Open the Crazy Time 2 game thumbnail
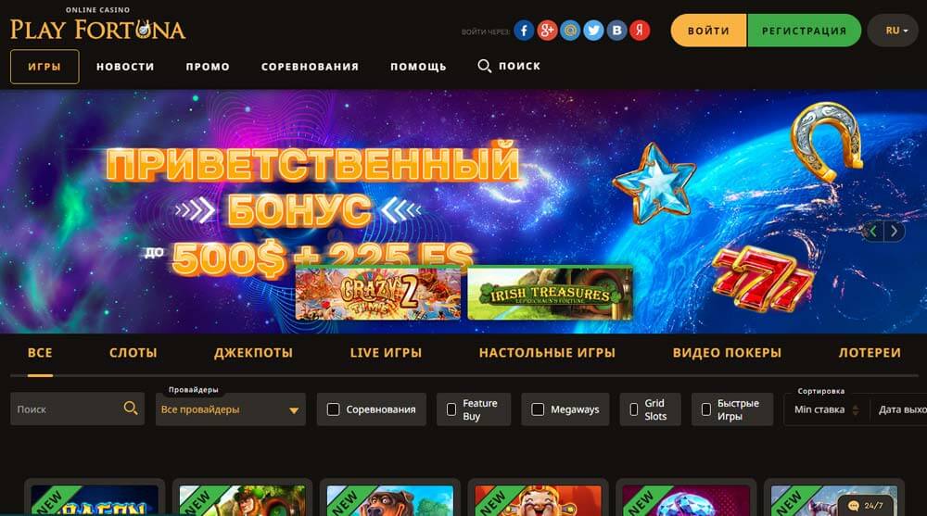The height and width of the screenshot is (516, 927). click(x=378, y=294)
